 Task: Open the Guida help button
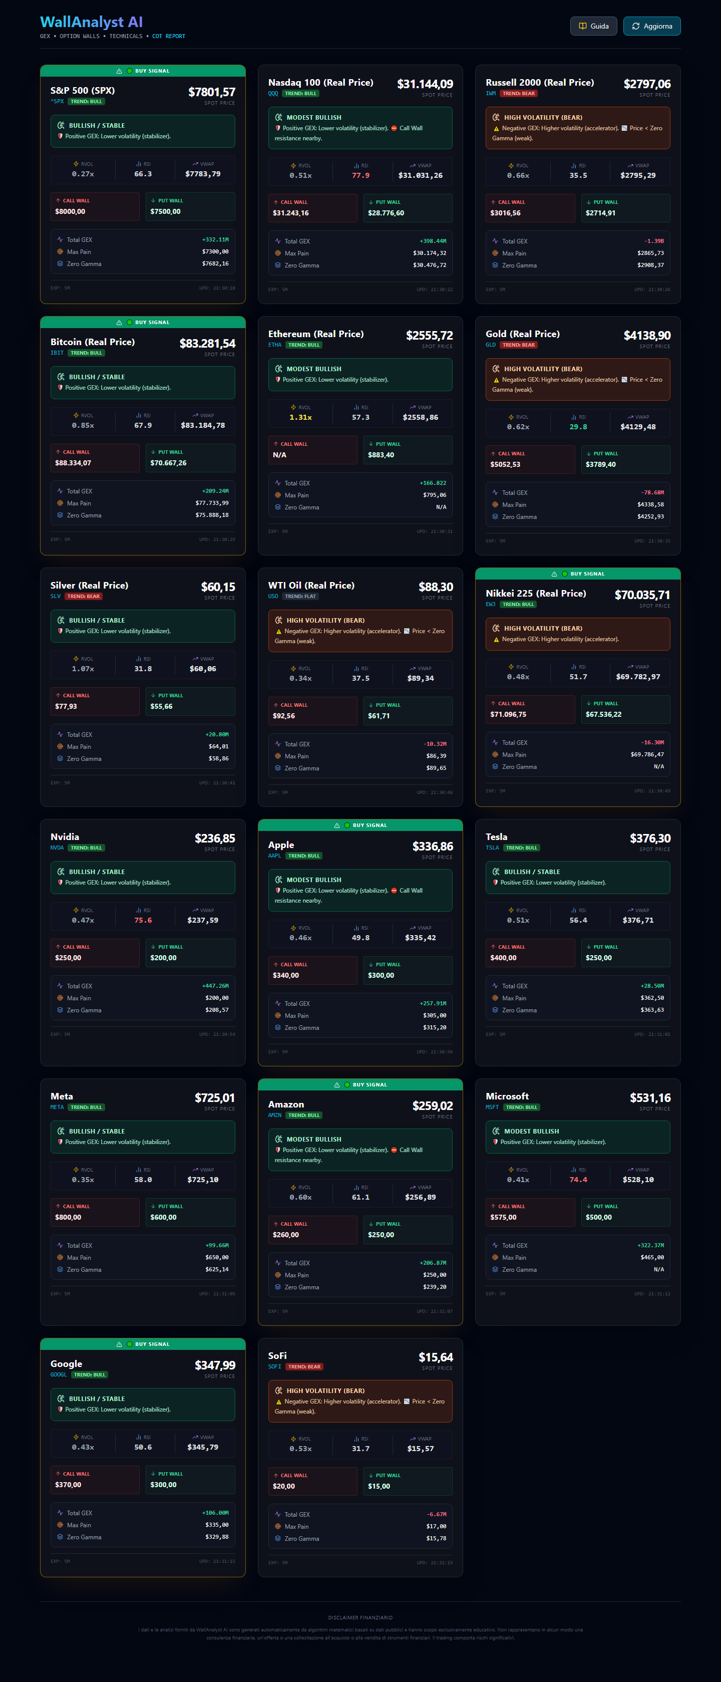point(593,26)
